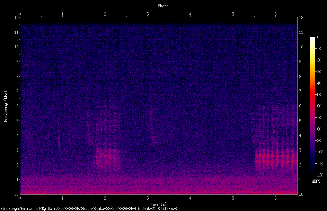Image resolution: width=327 pixels, height=211 pixels.
Task: Click the file path text ending in birdnet-21:07:12.mp3
Action: click(88, 209)
